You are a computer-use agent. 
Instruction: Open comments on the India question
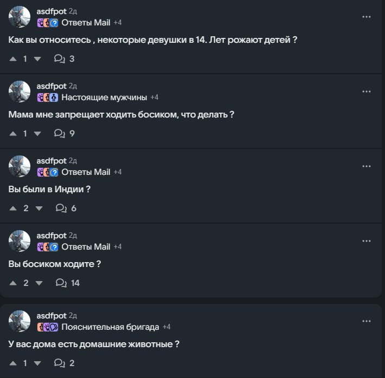(66, 208)
